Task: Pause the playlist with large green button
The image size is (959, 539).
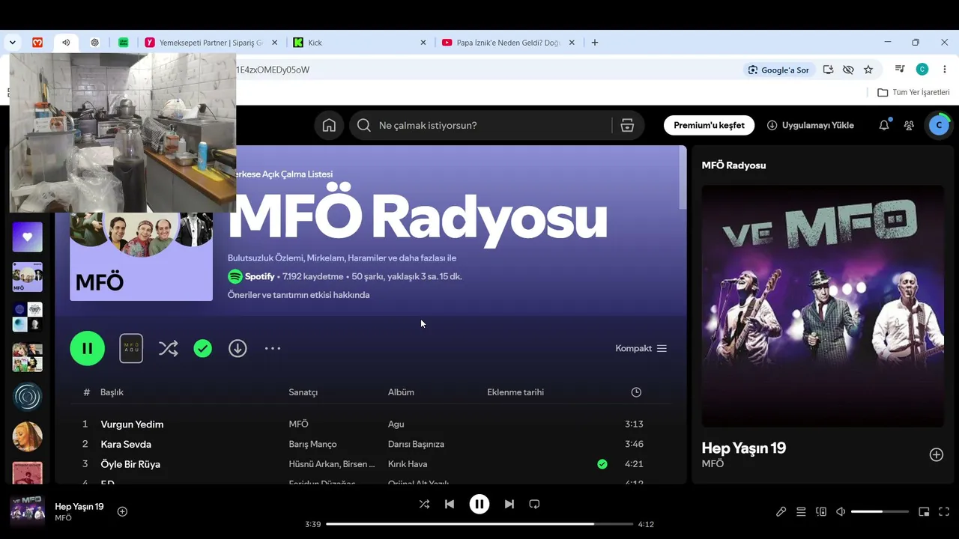Action: 88,348
